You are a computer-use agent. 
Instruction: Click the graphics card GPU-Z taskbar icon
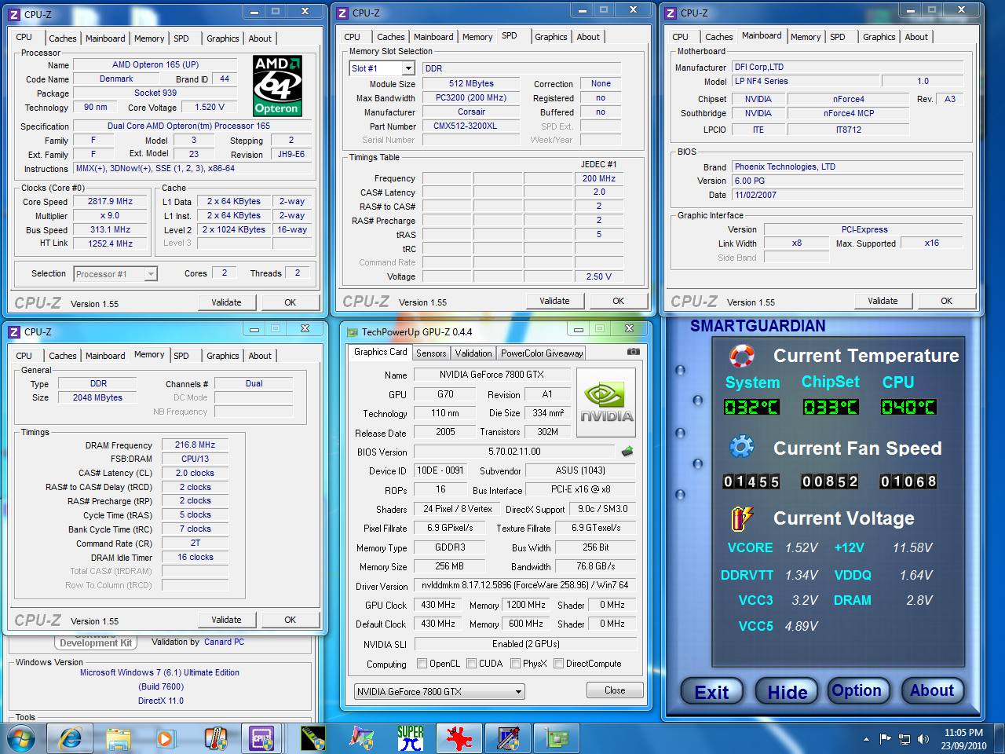[557, 739]
